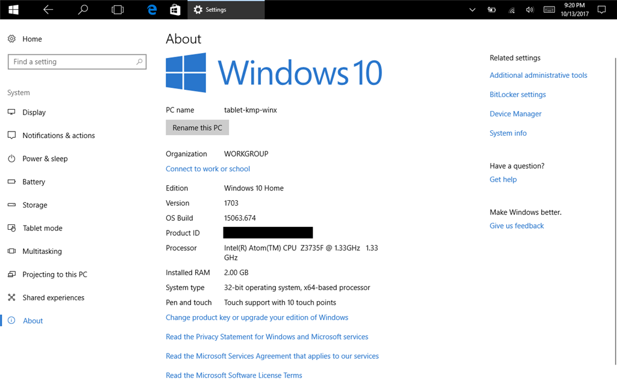Open the Action Center notifications icon
Image resolution: width=617 pixels, height=386 pixels.
(x=601, y=10)
